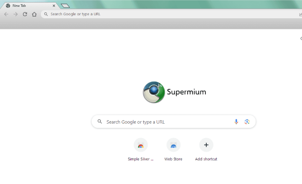Open a new tab with the tab button

point(66,6)
